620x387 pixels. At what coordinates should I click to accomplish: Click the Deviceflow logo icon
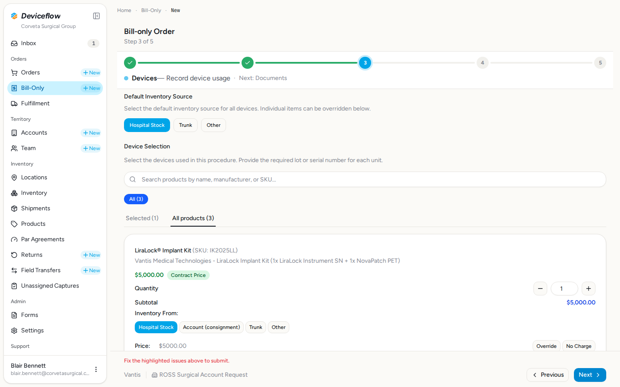coord(14,16)
